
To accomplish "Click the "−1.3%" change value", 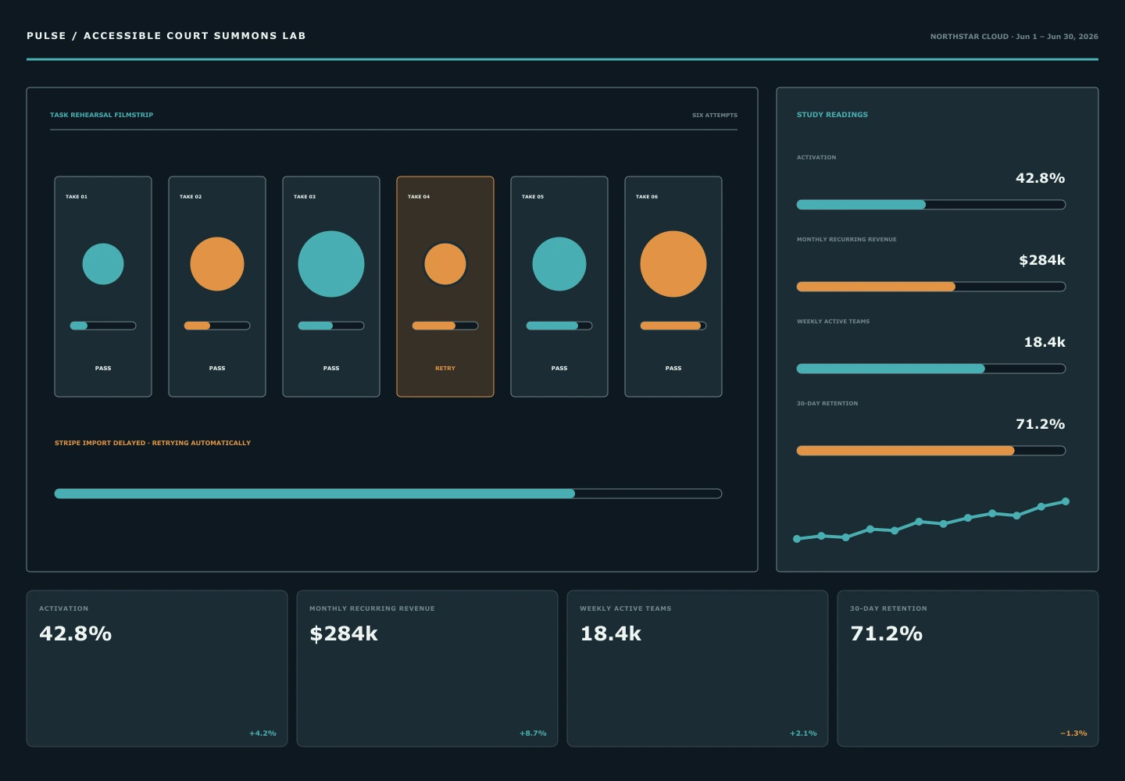I will point(1073,733).
